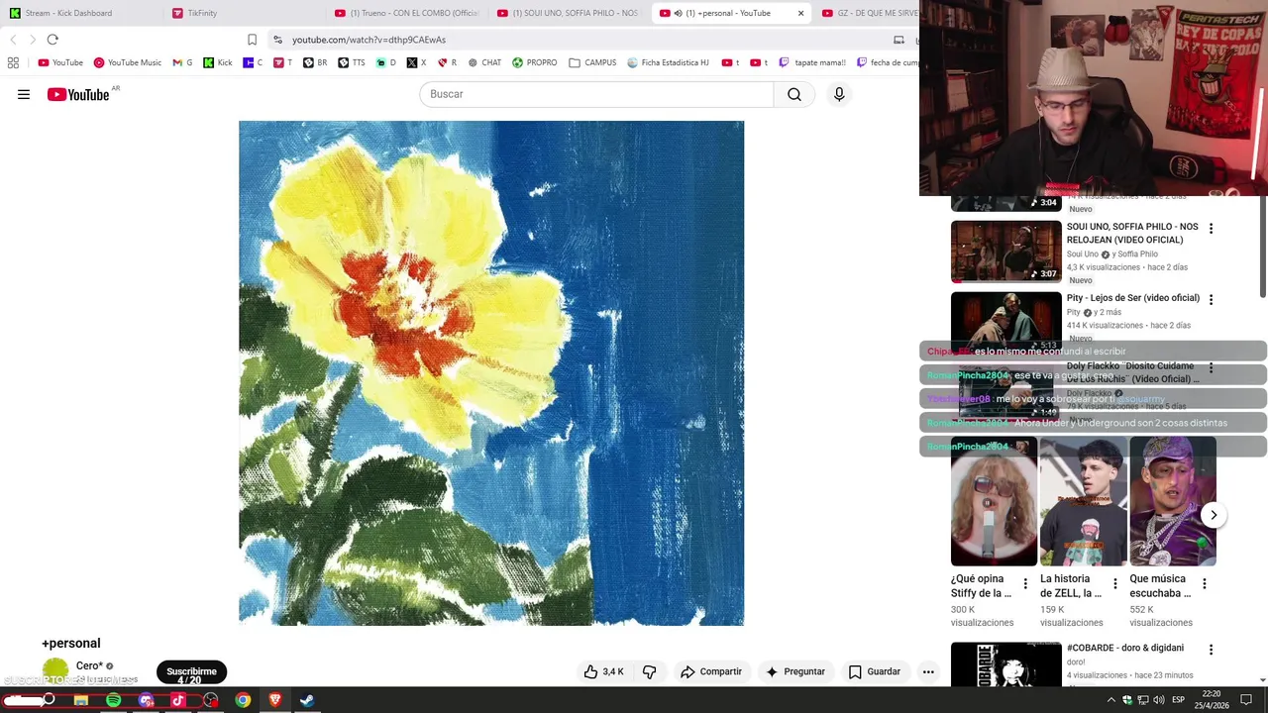This screenshot has height=713, width=1268.
Task: Start voice search with the microphone icon
Action: pyautogui.click(x=839, y=94)
